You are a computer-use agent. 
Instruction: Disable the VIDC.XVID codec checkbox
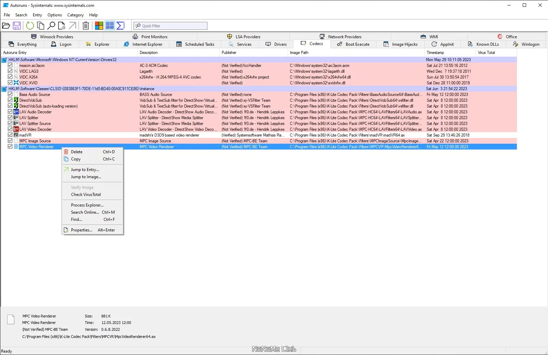10,83
